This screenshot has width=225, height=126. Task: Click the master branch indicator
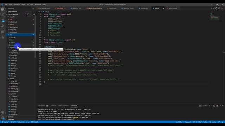5,122
